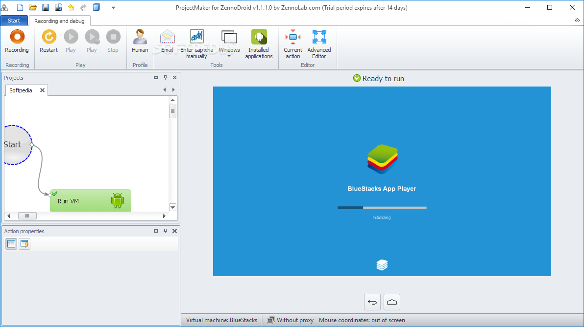This screenshot has height=327, width=584.
Task: Show the properties table view icon
Action: [x=11, y=244]
